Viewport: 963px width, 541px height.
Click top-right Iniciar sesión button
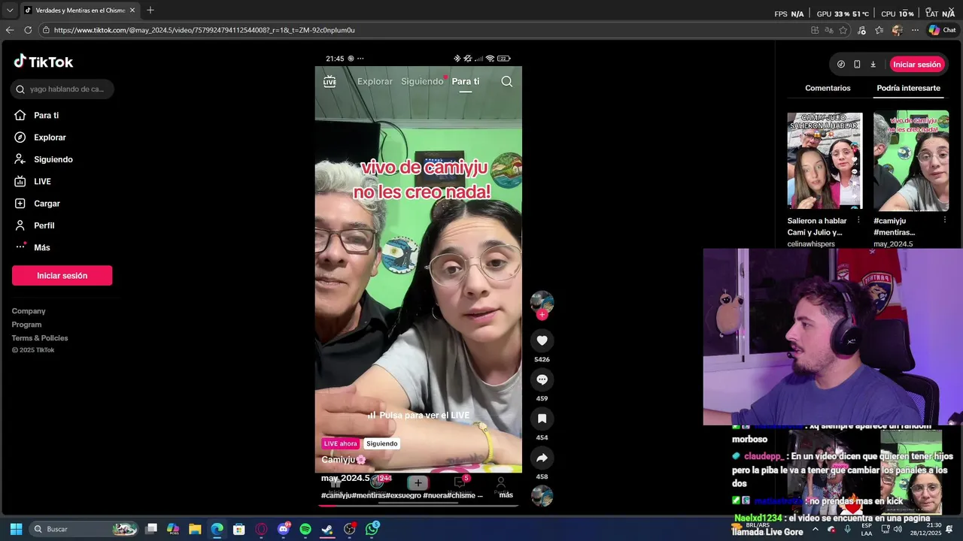point(917,65)
